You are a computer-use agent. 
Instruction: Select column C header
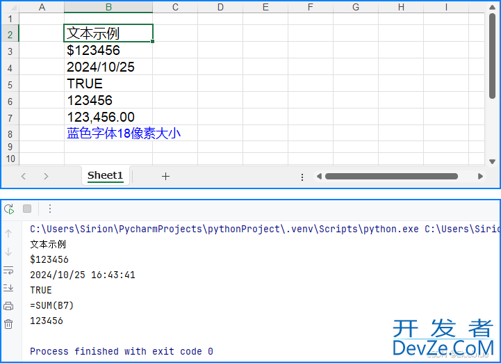pos(175,7)
